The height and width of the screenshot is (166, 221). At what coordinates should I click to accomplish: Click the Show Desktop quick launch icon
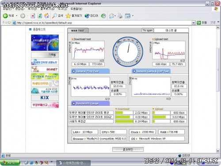point(27,163)
